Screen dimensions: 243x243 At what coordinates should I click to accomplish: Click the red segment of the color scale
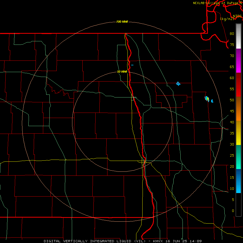[238, 85]
